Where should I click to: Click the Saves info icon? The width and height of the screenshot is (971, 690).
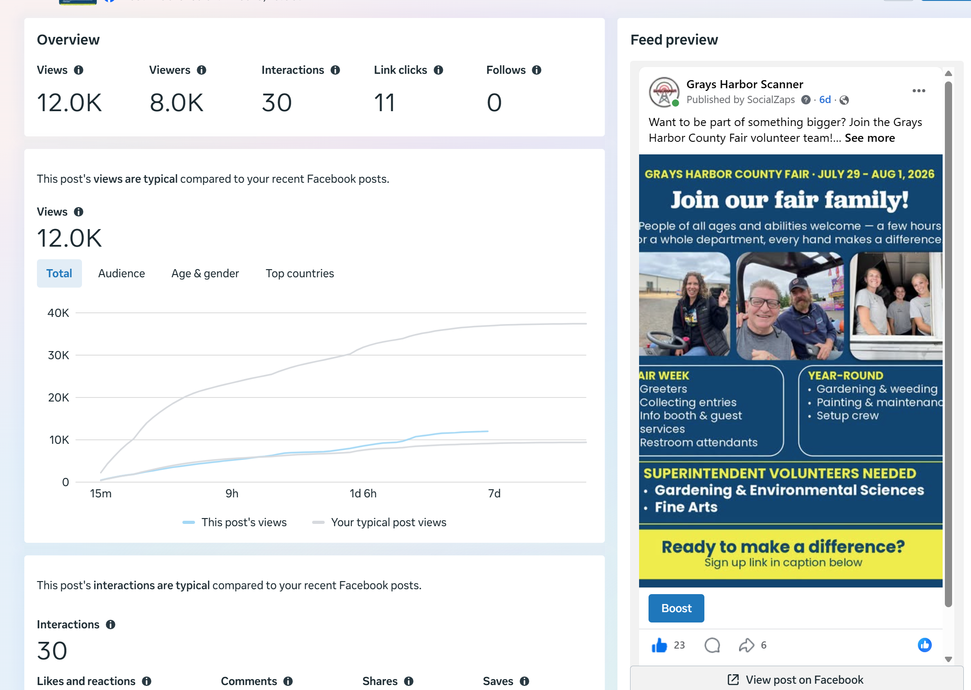point(525,681)
